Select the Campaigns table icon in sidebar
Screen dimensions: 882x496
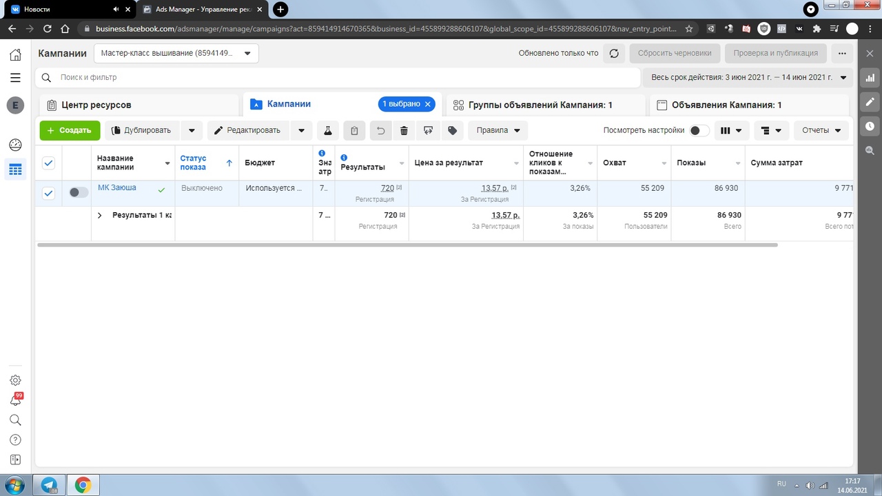[x=15, y=169]
